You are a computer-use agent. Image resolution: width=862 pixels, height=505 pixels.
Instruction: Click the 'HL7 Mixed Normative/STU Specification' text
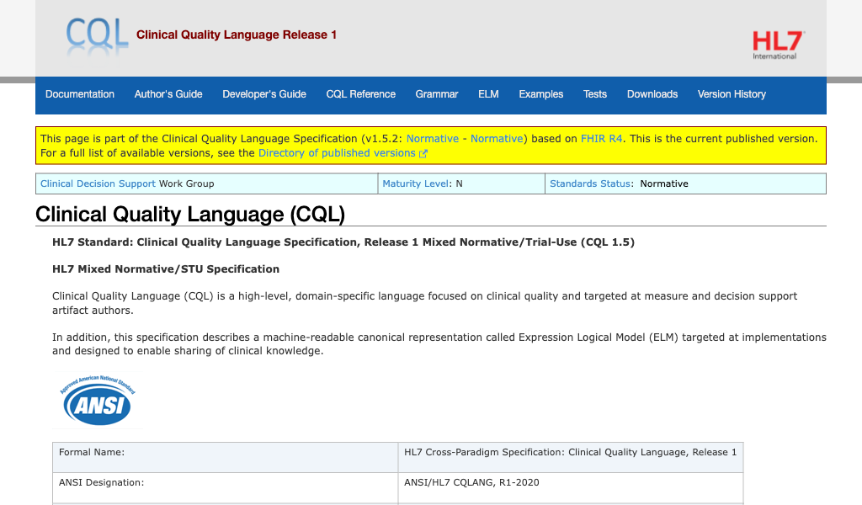pyautogui.click(x=166, y=269)
